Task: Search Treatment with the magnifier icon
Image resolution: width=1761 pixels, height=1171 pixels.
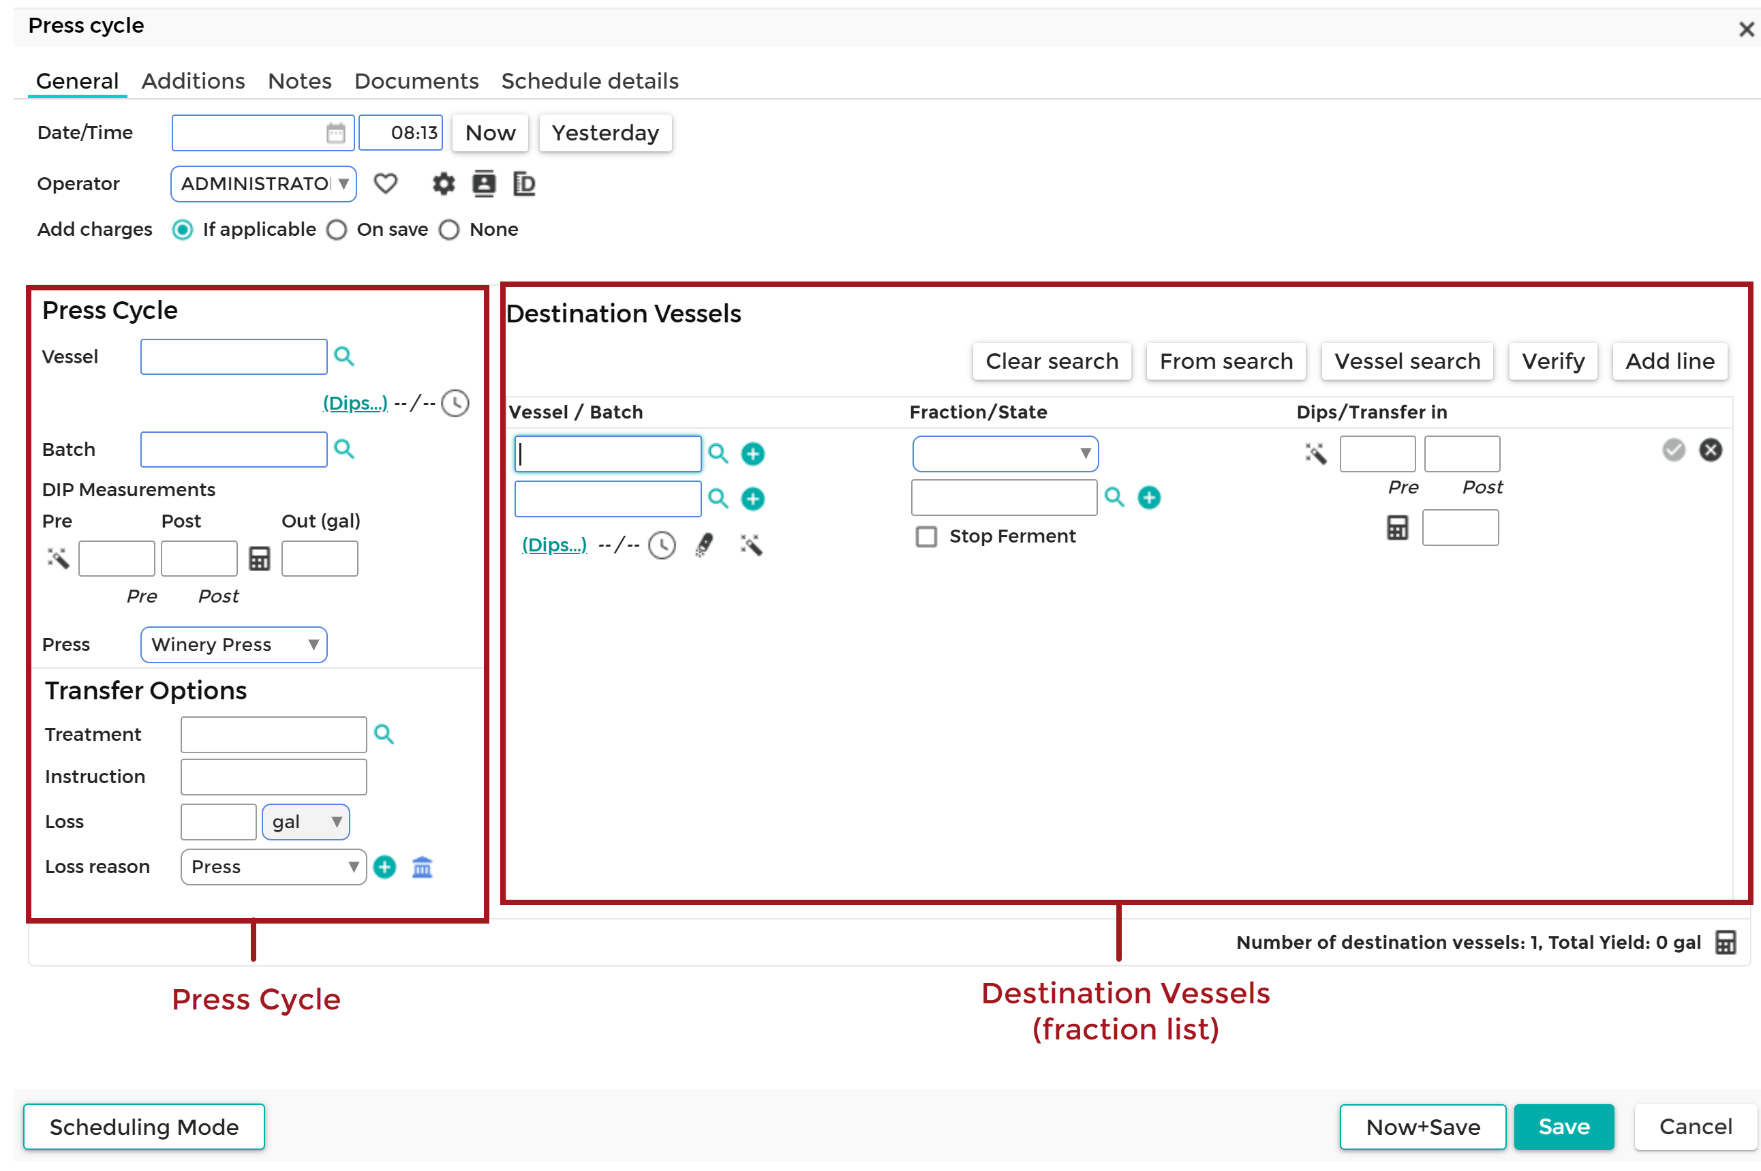Action: pyautogui.click(x=384, y=734)
